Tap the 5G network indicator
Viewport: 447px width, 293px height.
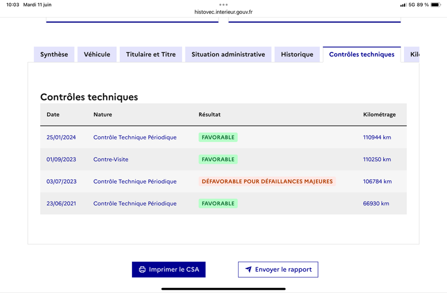point(412,4)
